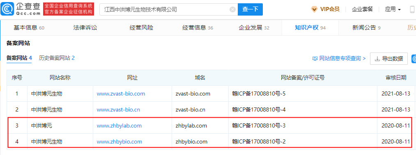416x155 pixels.
Task: Click license 赣ICP备17008810号-5
Action: pyautogui.click(x=259, y=93)
